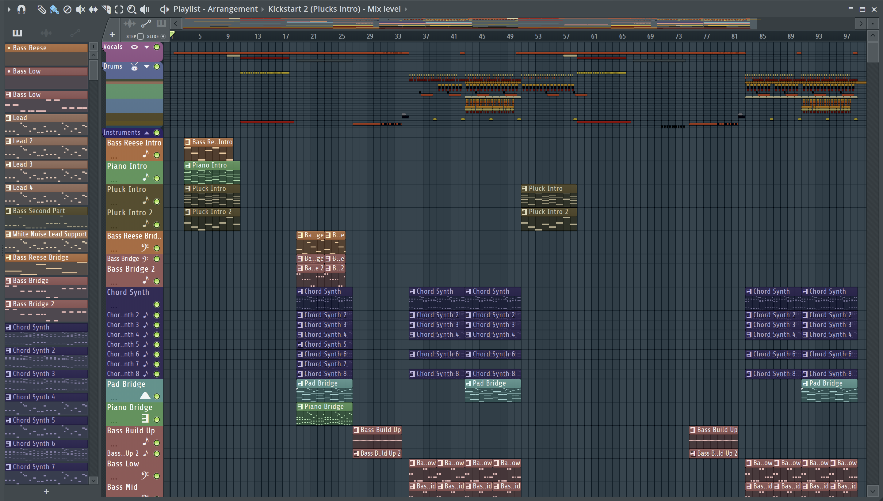Mute the Piano Intro track

157,178
